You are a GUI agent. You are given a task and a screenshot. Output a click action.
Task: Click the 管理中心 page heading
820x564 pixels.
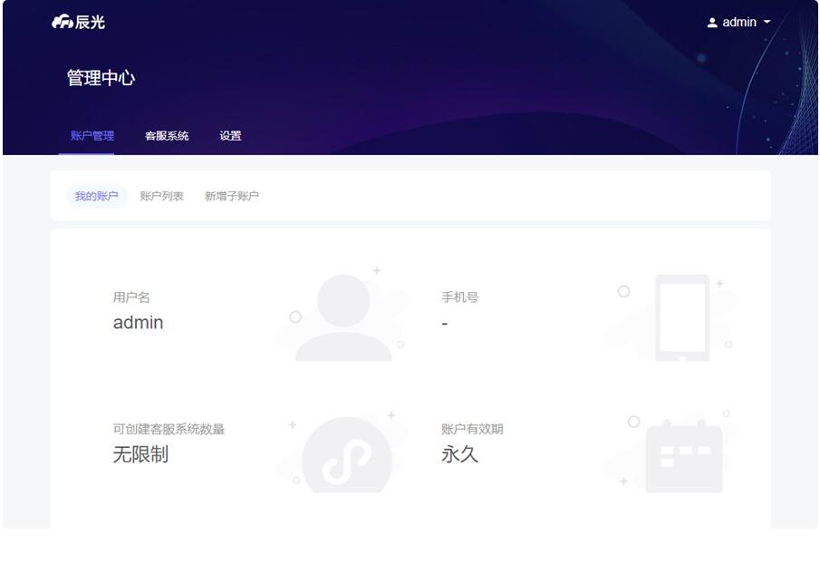point(101,78)
